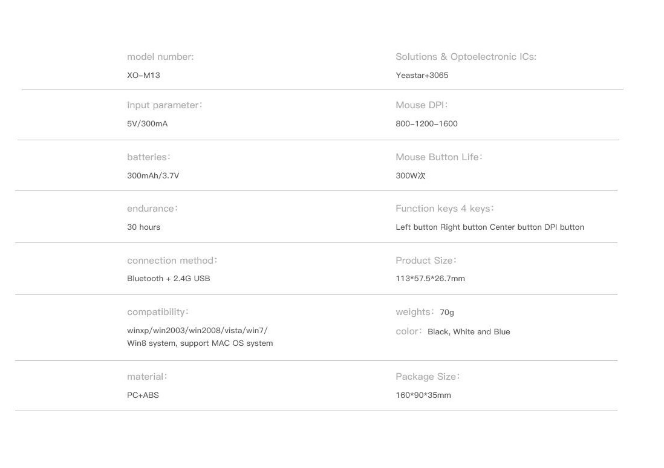
Task: Click the "Mouse Button Life:" label
Action: tap(439, 157)
